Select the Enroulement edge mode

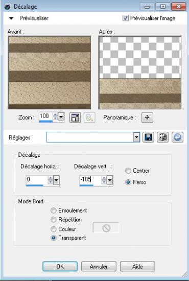click(x=54, y=210)
